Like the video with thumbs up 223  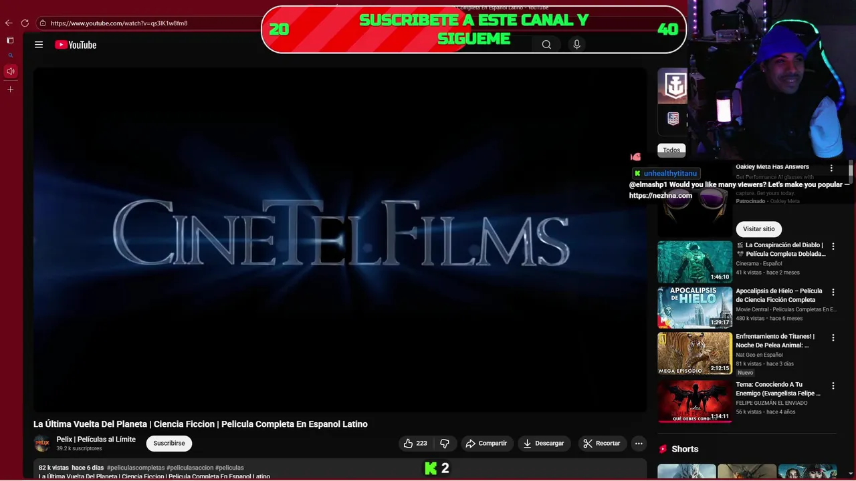[415, 443]
